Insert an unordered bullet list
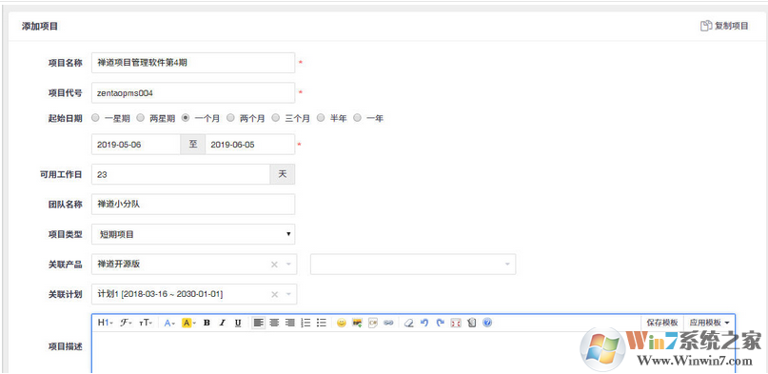This screenshot has width=768, height=374. tap(322, 323)
